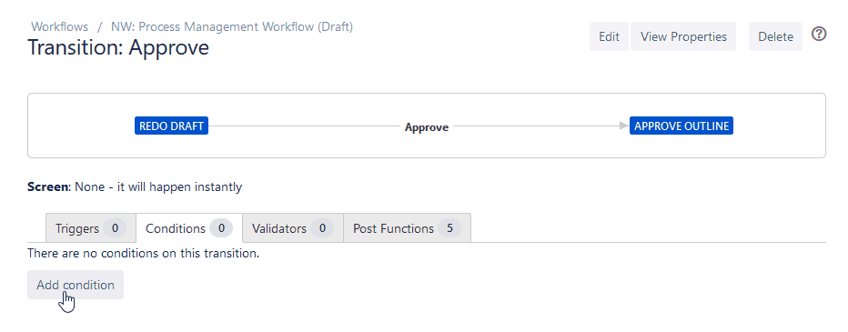Select the APPROVE OUTLINE status lozenge
Viewport: 848px width, 332px height.
tap(681, 126)
